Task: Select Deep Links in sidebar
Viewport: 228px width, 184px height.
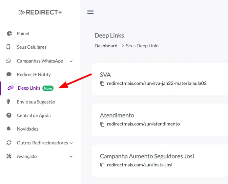Action: [29, 88]
